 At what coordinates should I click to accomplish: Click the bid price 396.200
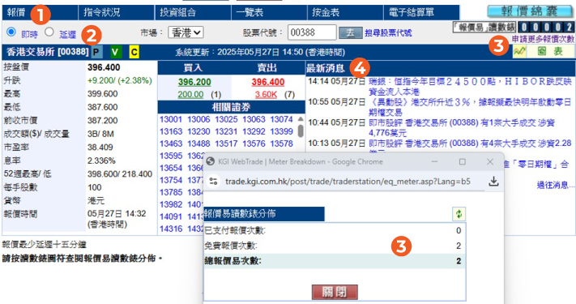[x=194, y=82]
